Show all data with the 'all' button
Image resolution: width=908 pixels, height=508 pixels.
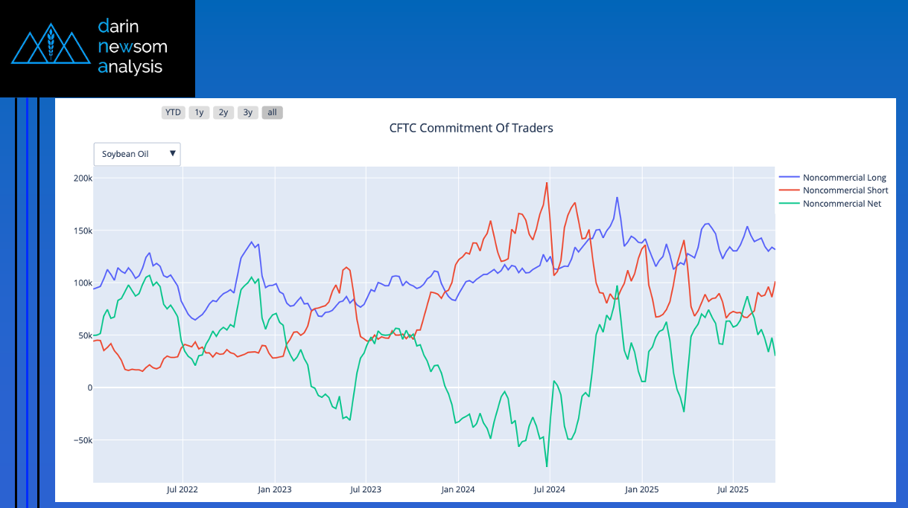[272, 112]
